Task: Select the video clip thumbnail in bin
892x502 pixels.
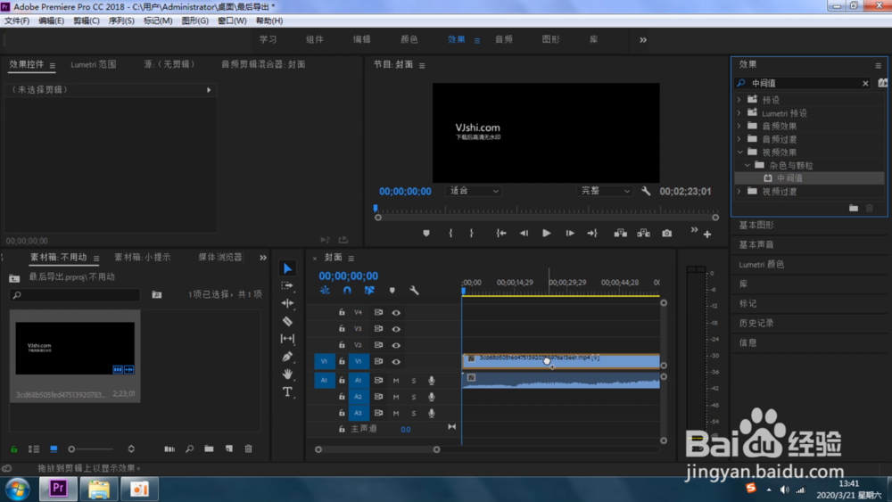Action: tap(75, 349)
